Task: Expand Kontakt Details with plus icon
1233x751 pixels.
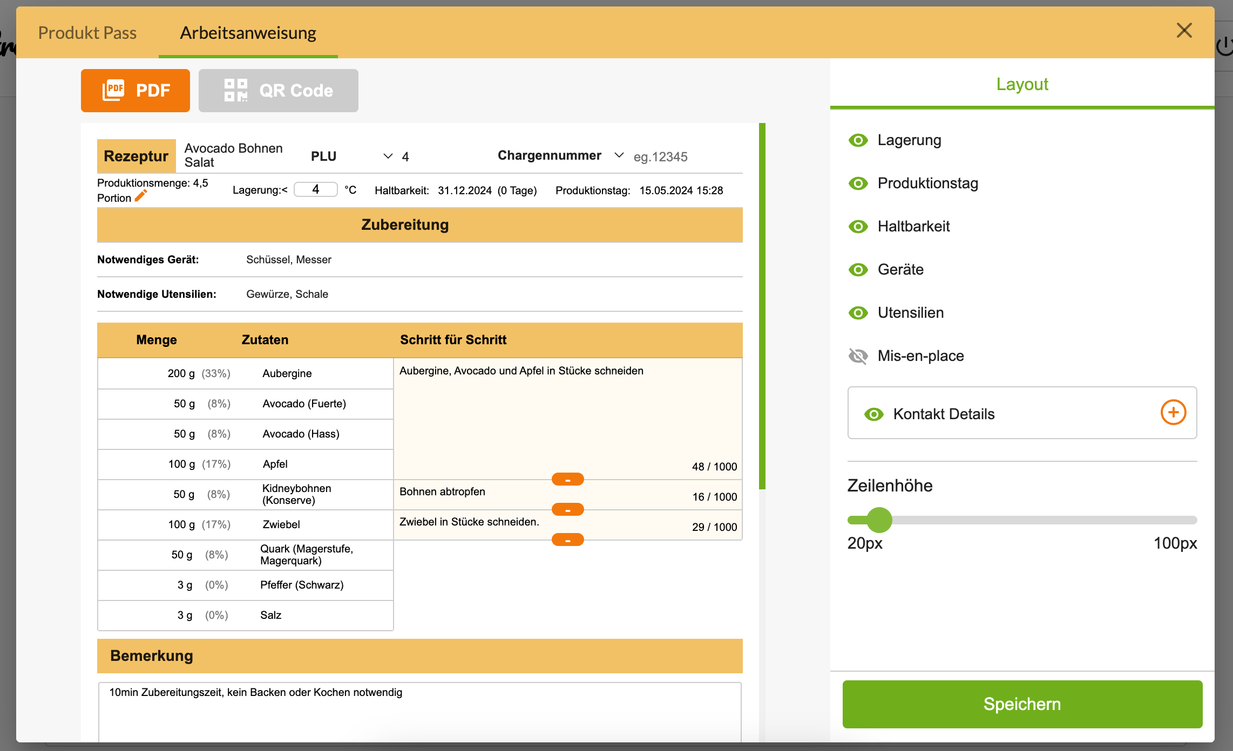Action: pos(1174,413)
